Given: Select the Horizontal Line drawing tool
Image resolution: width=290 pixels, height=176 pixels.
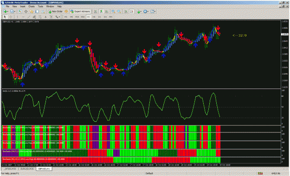Looking at the screenshot, I should pos(23,17).
